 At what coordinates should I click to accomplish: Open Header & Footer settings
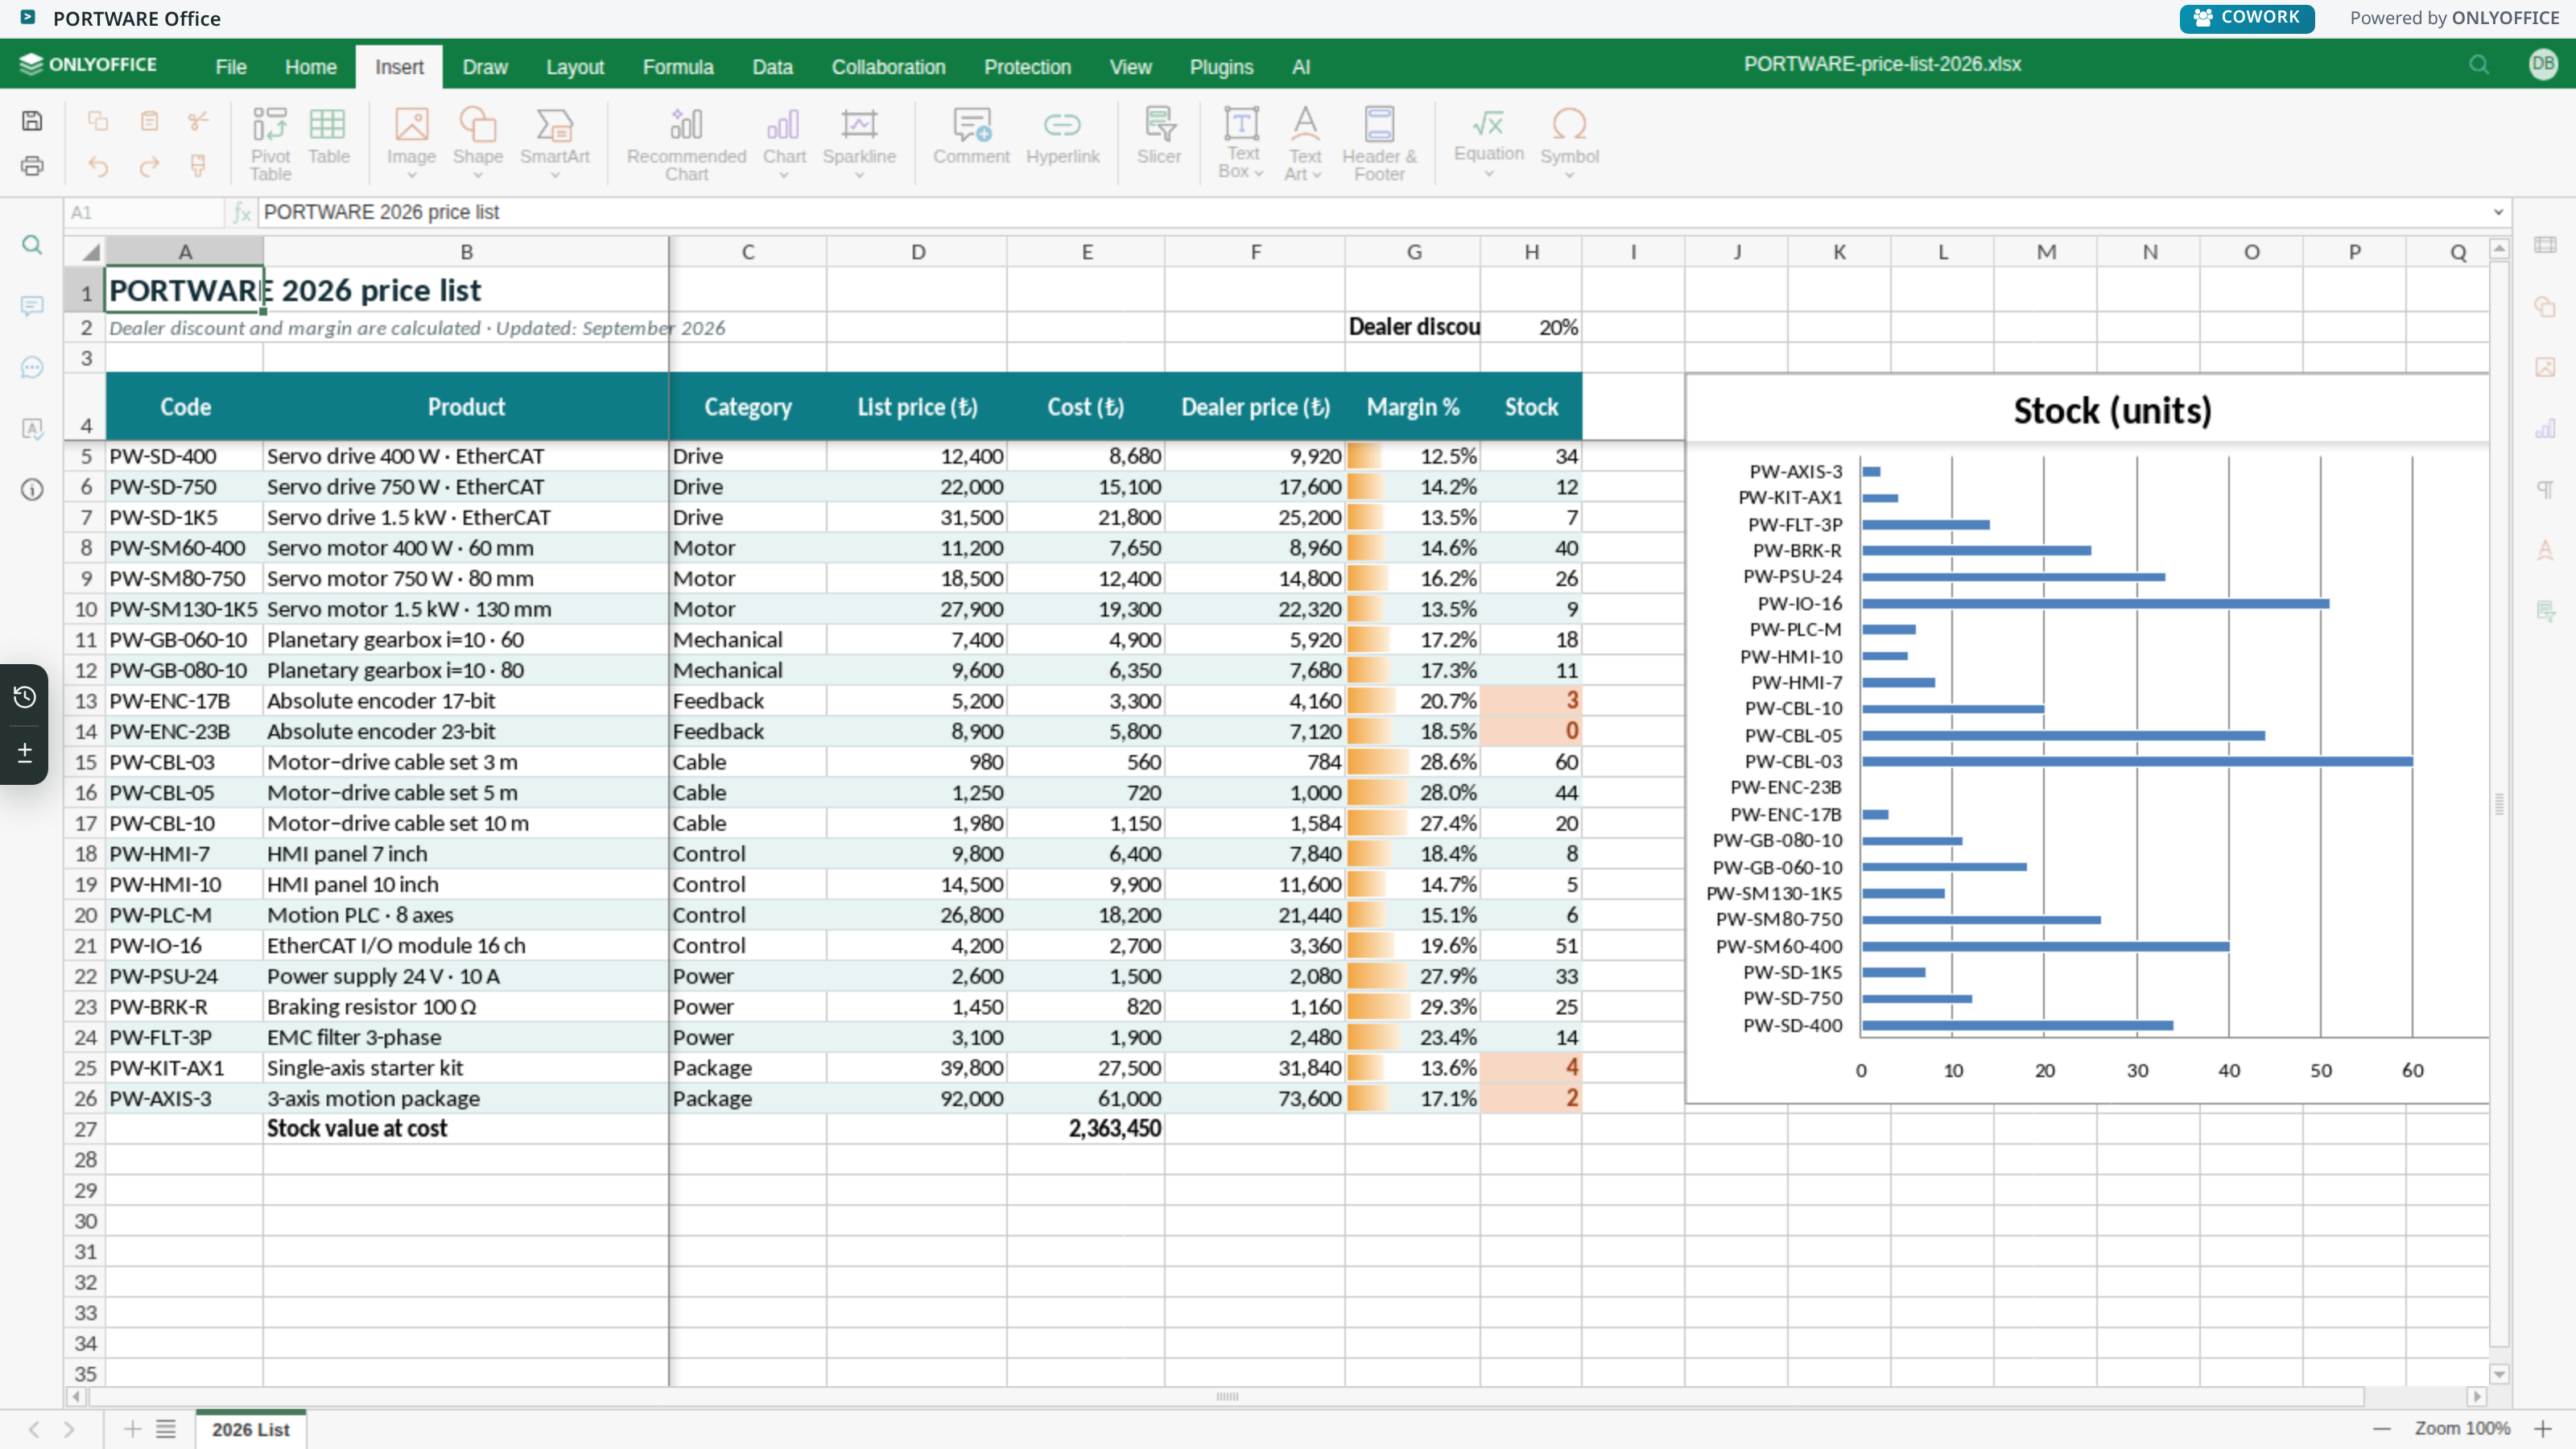point(1379,143)
